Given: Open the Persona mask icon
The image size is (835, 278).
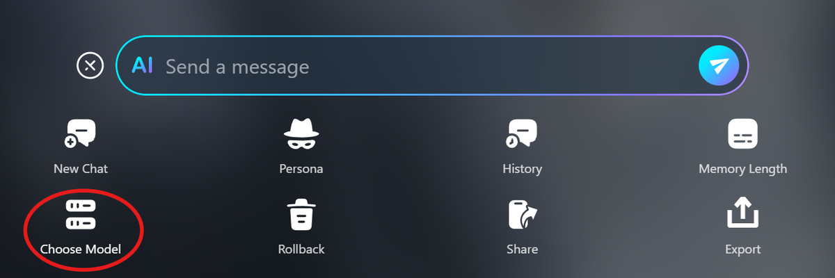Looking at the screenshot, I should click(x=301, y=133).
